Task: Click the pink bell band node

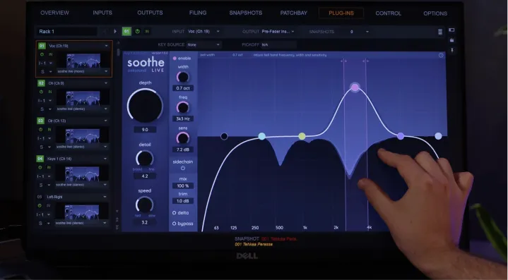Action: pyautogui.click(x=355, y=87)
